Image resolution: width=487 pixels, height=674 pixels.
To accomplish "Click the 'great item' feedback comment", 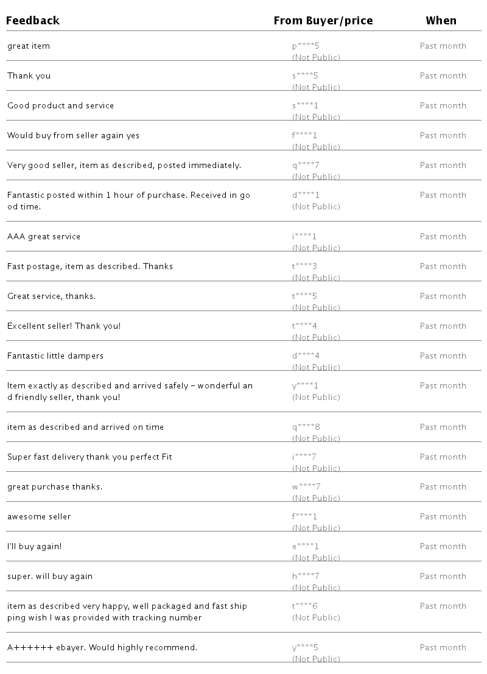I will pos(29,46).
